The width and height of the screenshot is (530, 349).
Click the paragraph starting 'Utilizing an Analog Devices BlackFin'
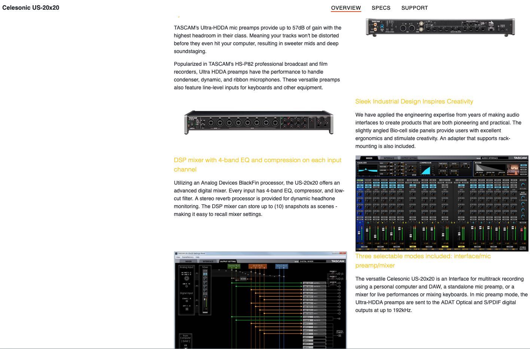click(259, 198)
